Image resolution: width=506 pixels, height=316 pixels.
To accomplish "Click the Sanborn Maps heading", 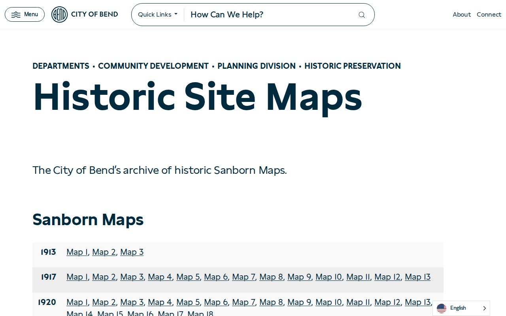I will 88,220.
